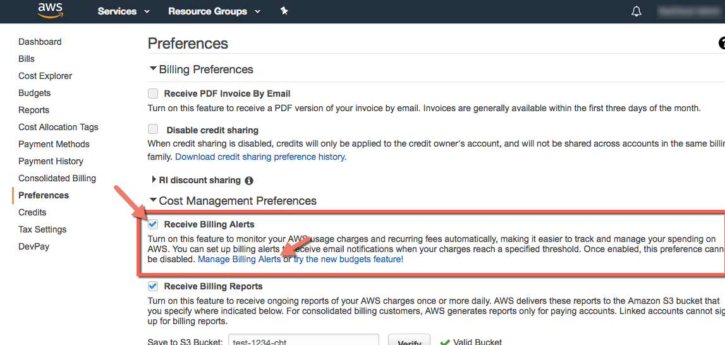The height and width of the screenshot is (345, 725).
Task: Collapse the Billing Preferences section
Action: pos(152,69)
